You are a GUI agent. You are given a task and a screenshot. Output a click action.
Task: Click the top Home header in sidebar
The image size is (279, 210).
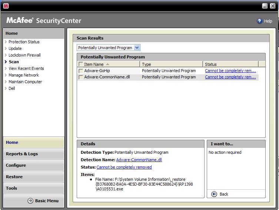[x=34, y=33]
